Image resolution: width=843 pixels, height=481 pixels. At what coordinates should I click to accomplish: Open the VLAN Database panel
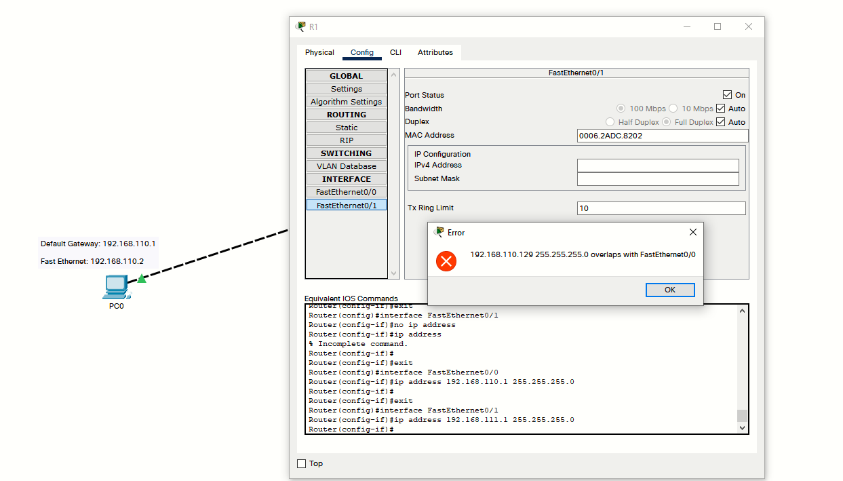[x=346, y=166]
